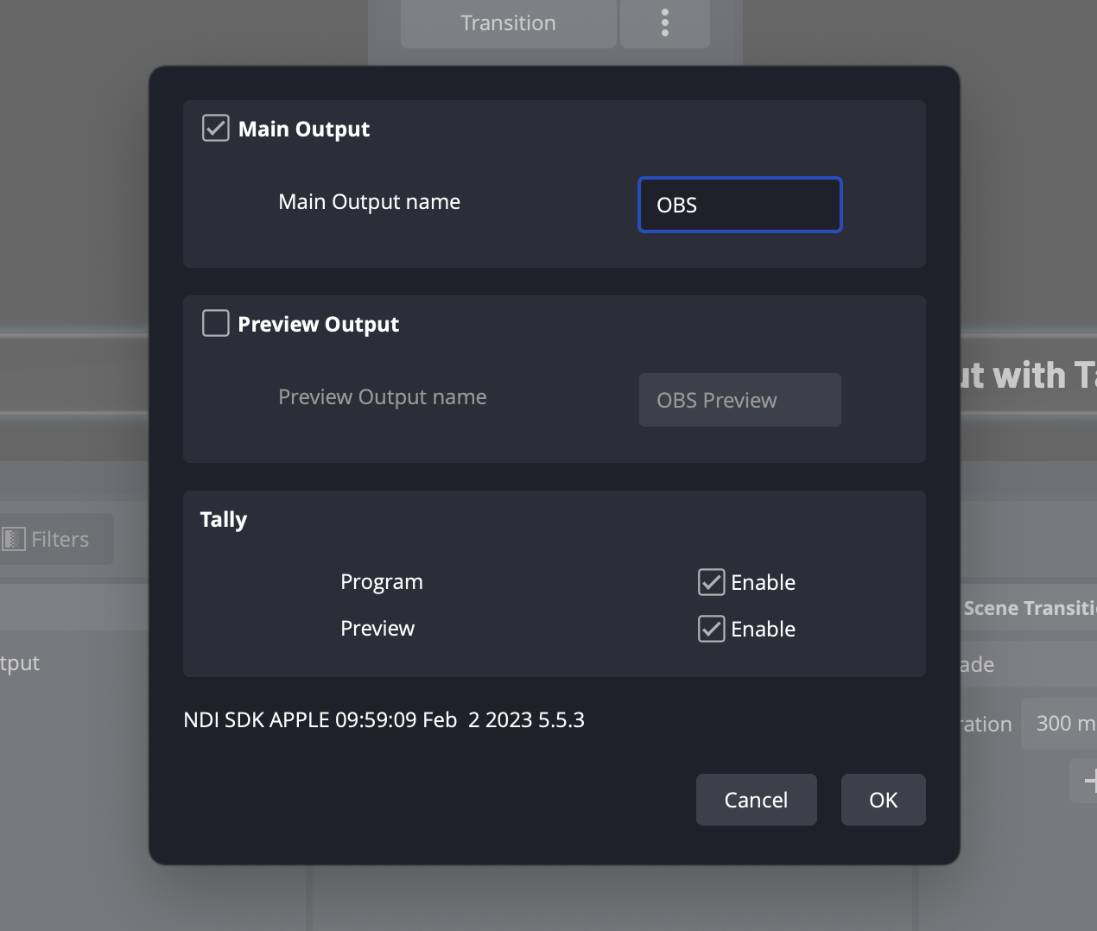Click the Main Output name field
The height and width of the screenshot is (931, 1097).
[x=740, y=205]
